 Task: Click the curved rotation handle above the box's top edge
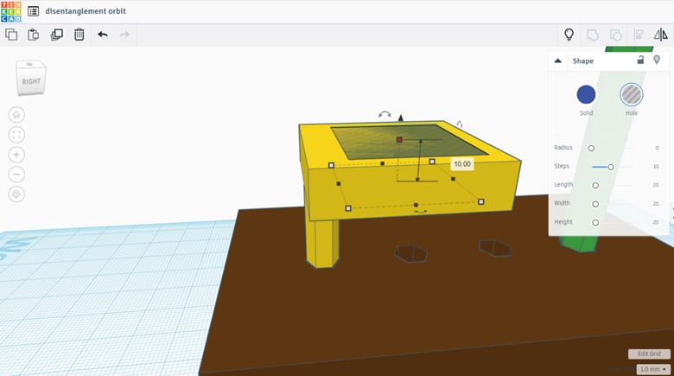point(385,114)
